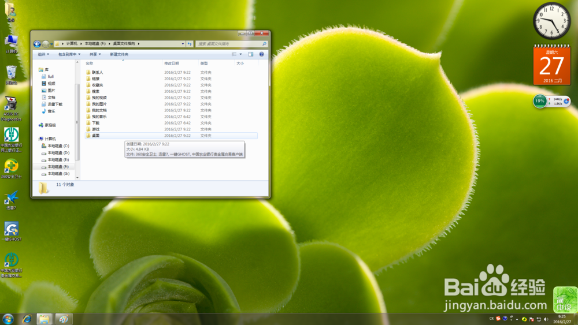Select the 计算机 desktop icon

(11, 44)
